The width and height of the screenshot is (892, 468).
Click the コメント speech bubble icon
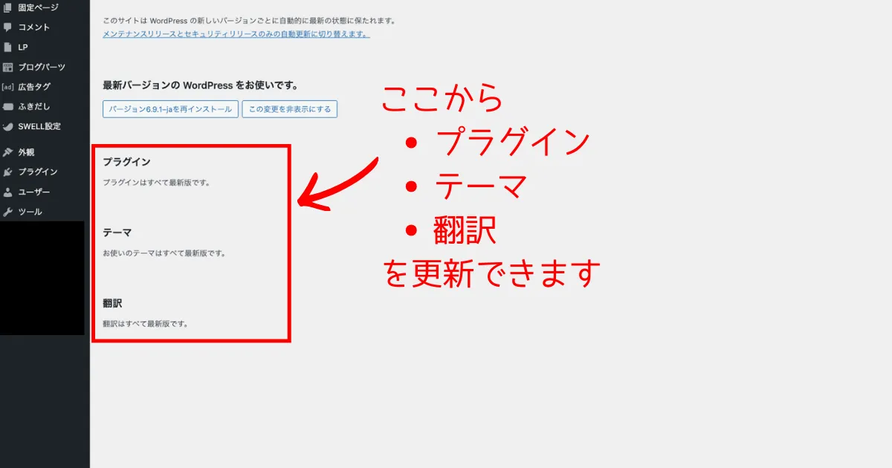[8, 27]
